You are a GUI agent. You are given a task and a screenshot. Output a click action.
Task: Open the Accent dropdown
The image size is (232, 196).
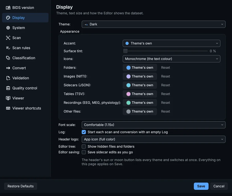pos(171,43)
